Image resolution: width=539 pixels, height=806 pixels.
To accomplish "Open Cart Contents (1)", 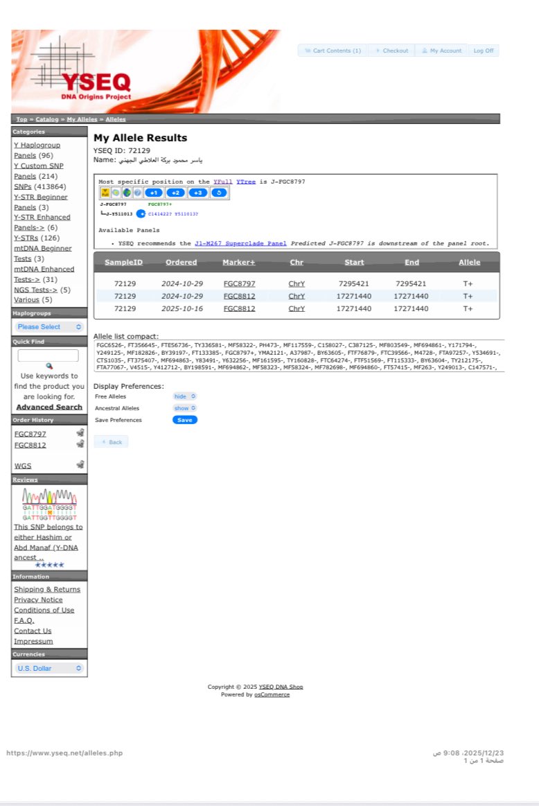I will click(333, 51).
